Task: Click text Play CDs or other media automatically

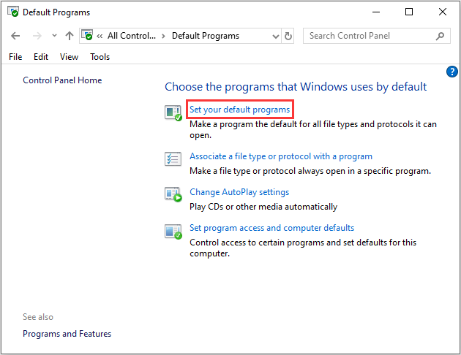Action: 263,207
